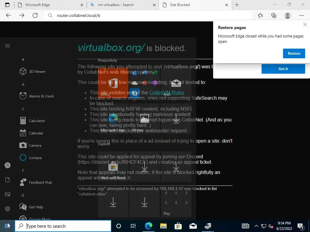The width and height of the screenshot is (310, 232).
Task: Open News and interests taskbar icon
Action: (245, 226)
